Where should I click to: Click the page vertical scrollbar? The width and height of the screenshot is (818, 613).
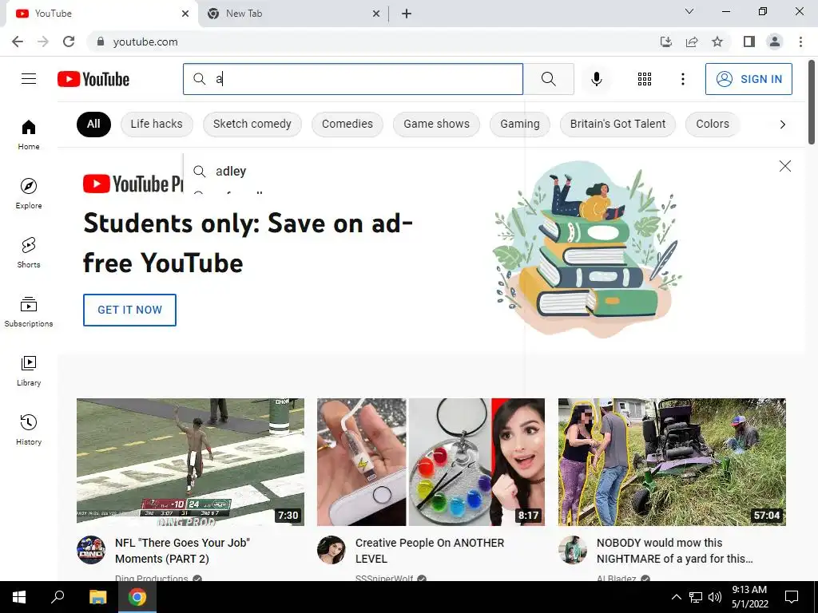point(812,102)
